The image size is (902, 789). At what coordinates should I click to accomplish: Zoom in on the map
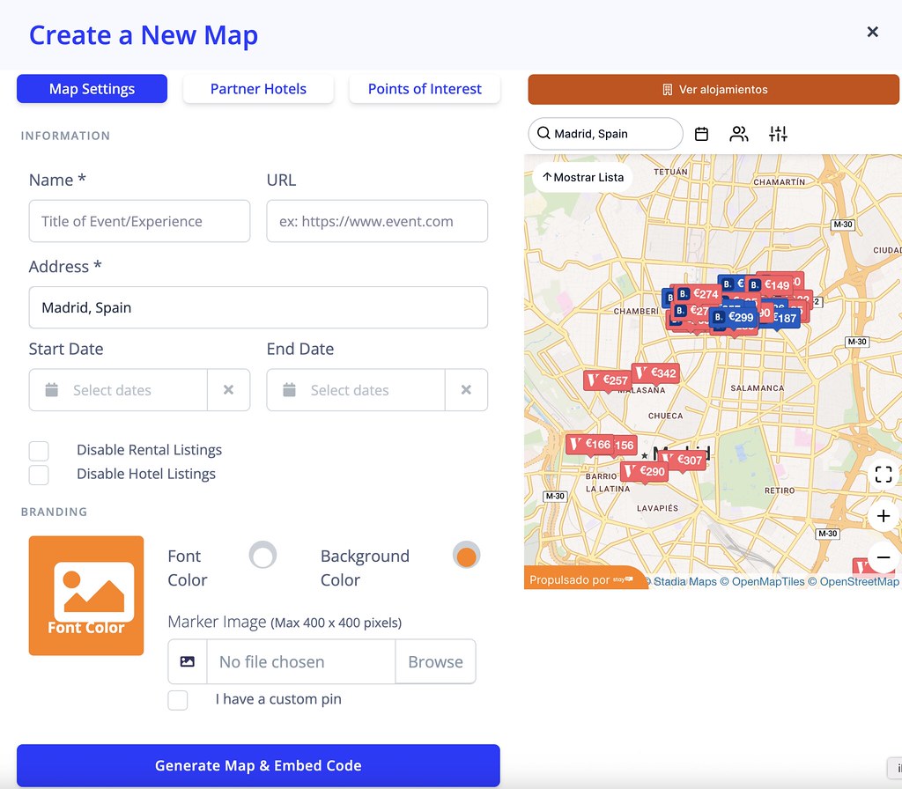(883, 516)
